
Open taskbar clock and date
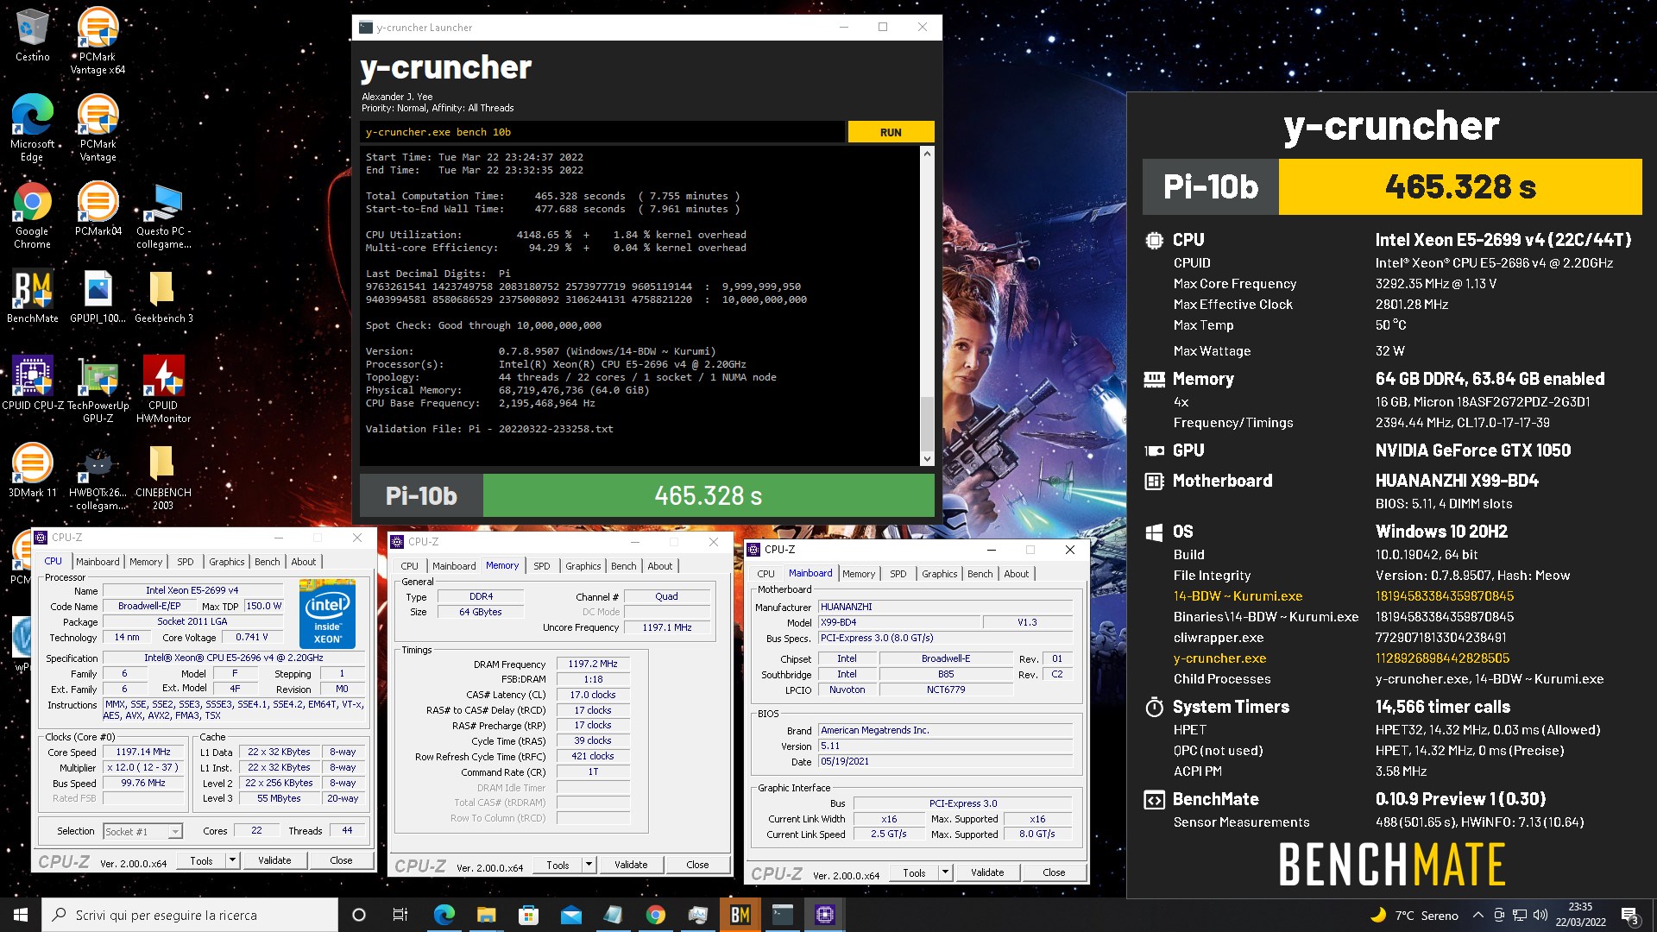[1580, 915]
